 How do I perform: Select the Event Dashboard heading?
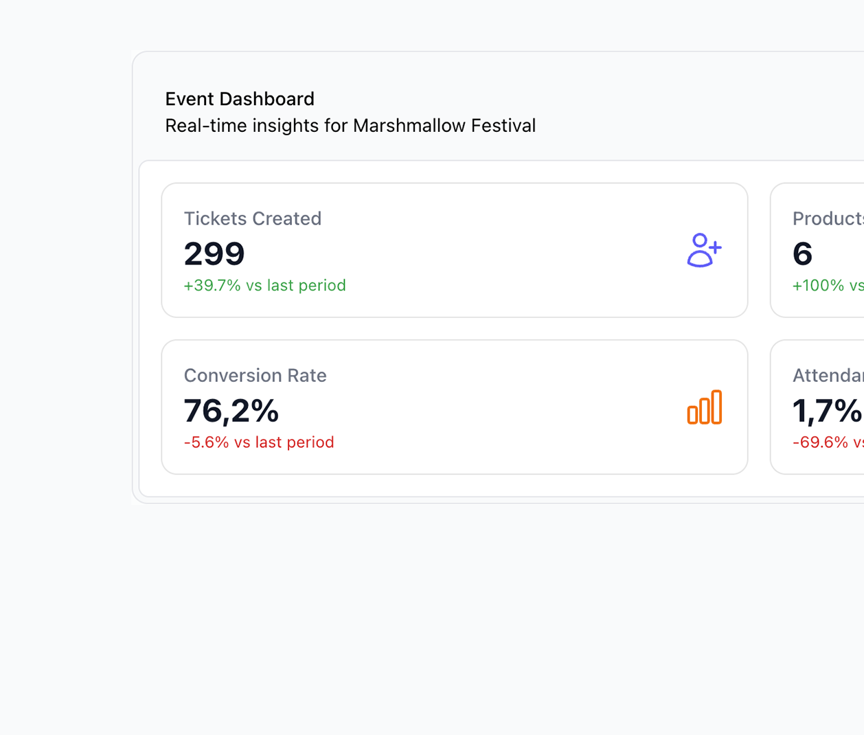pyautogui.click(x=240, y=99)
